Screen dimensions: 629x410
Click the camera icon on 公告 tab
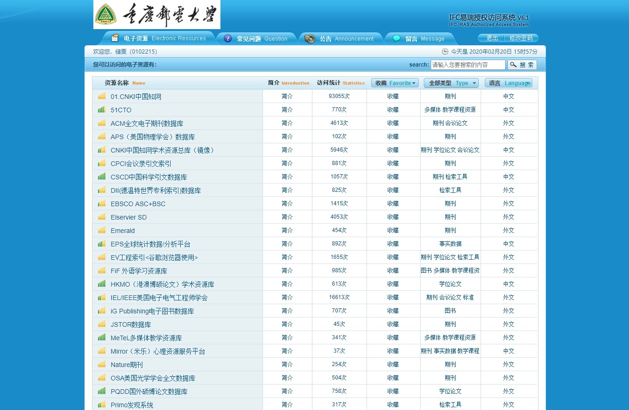point(310,39)
